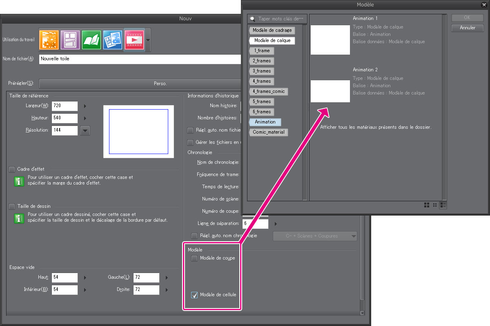Enable the Modèle de coupe checkbox
The image size is (490, 326).
tap(195, 258)
